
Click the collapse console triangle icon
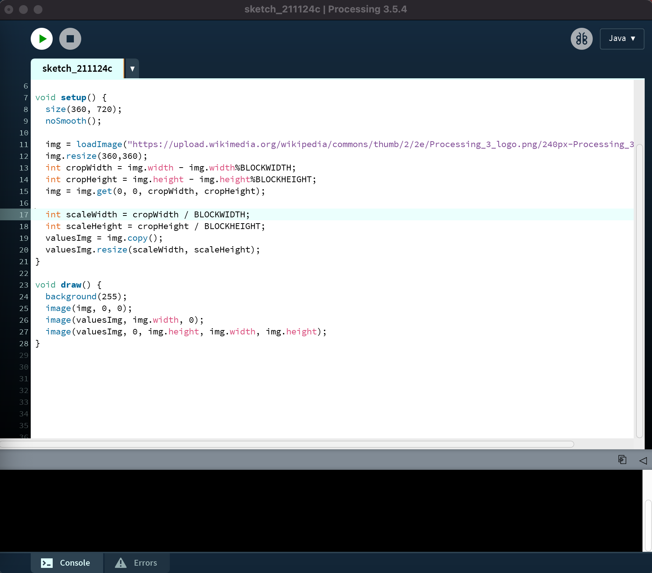pos(643,460)
